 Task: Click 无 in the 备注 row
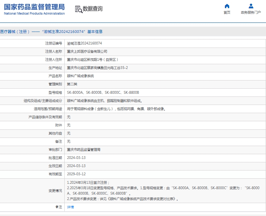pos(69,141)
